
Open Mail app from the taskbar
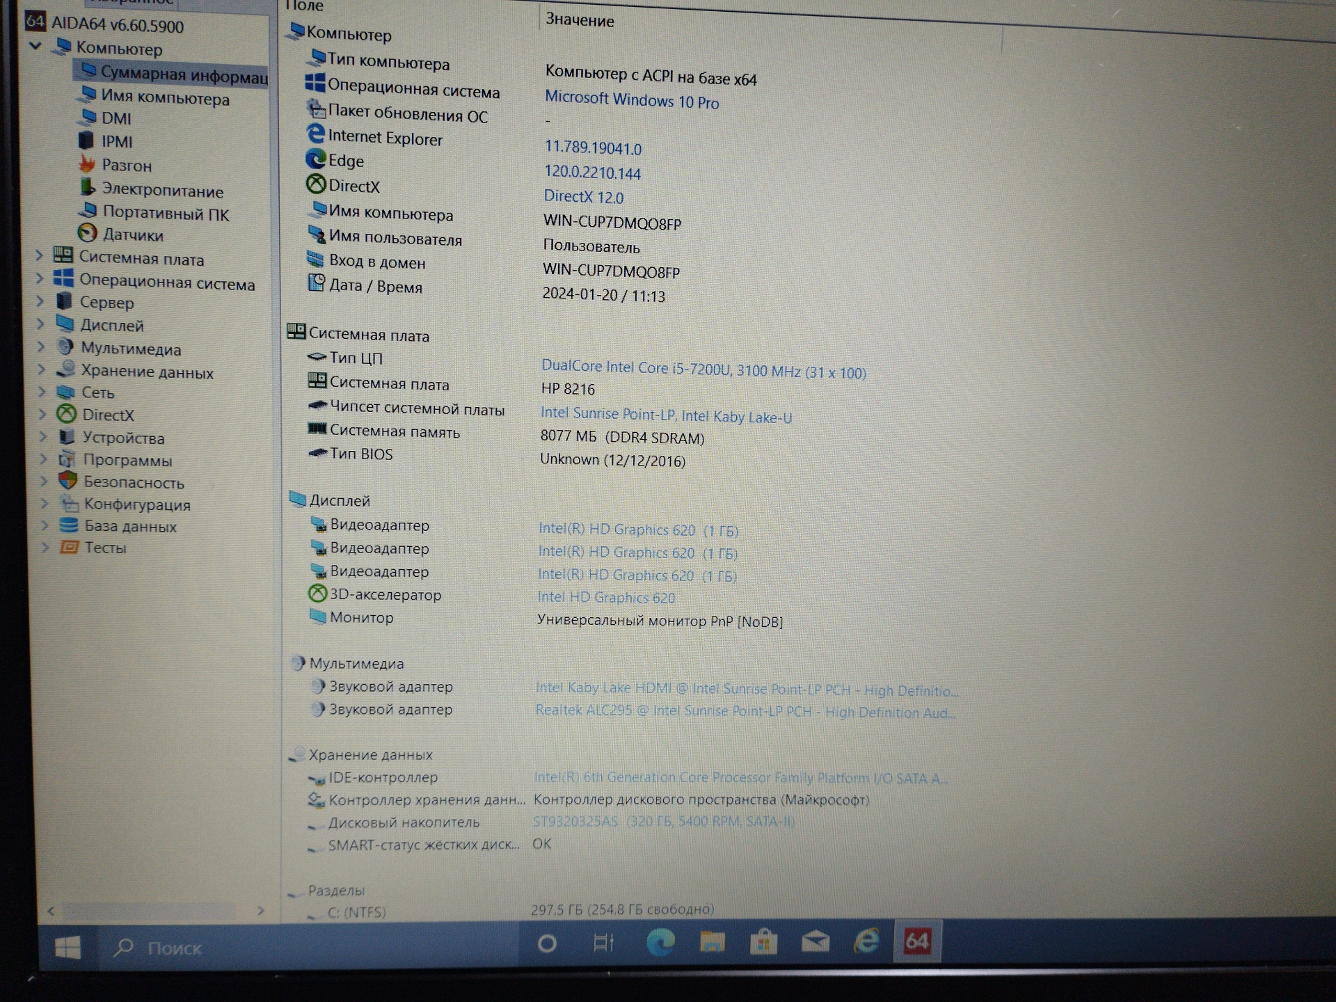click(x=815, y=942)
